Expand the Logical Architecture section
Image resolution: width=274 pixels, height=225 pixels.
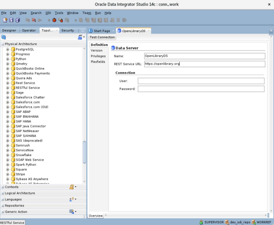tap(3, 193)
